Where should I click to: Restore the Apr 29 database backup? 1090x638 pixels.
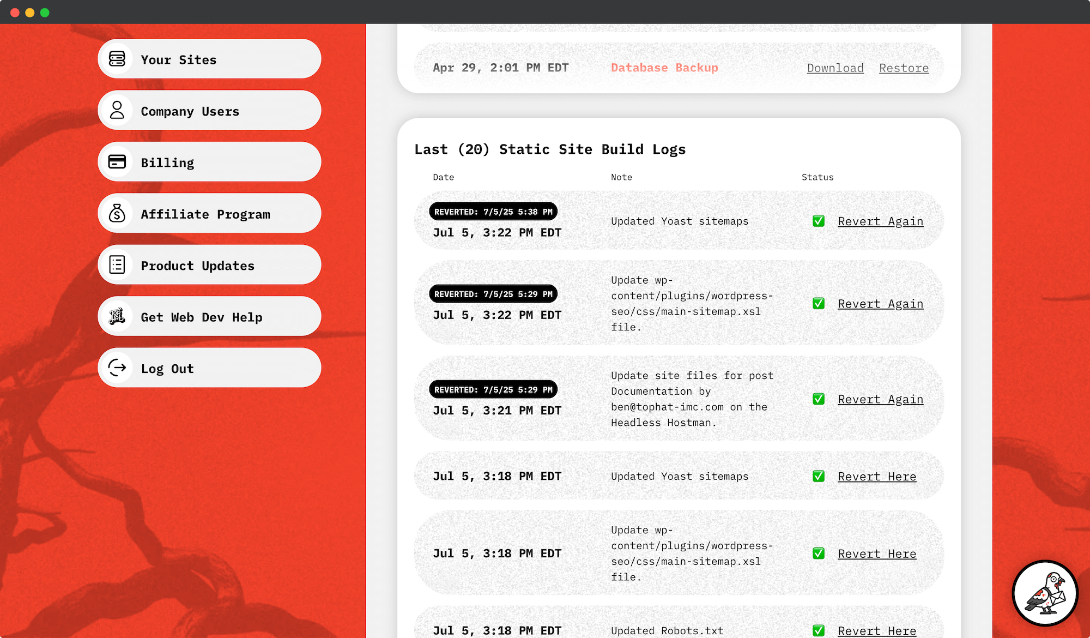[x=904, y=68]
